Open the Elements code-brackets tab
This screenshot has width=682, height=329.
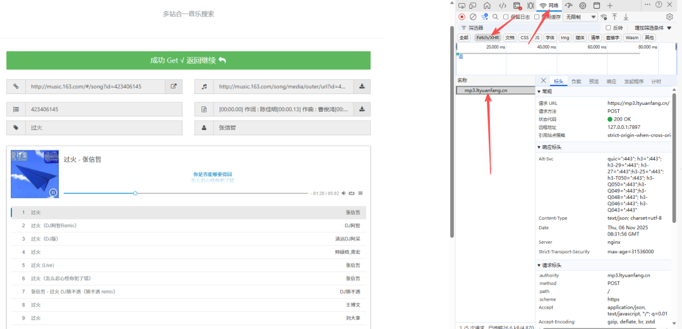click(x=503, y=6)
